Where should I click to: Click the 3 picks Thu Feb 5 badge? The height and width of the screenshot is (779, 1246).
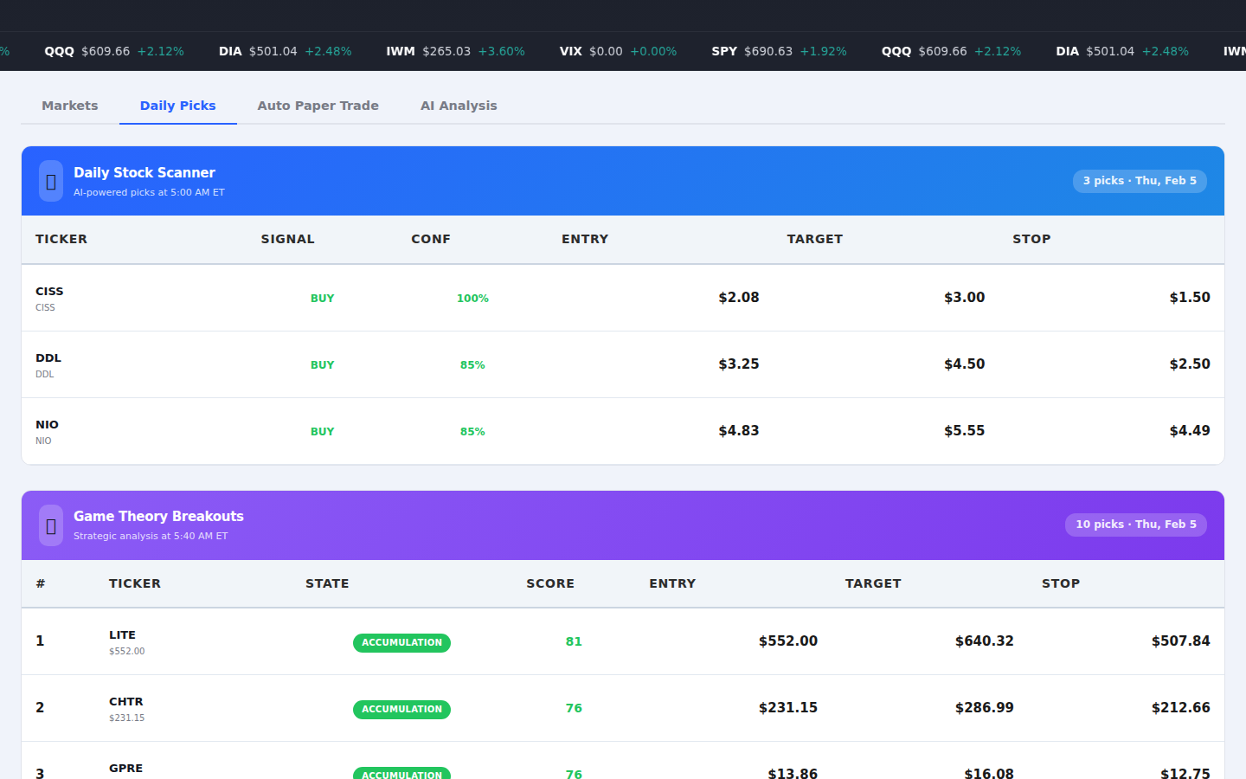(1140, 181)
